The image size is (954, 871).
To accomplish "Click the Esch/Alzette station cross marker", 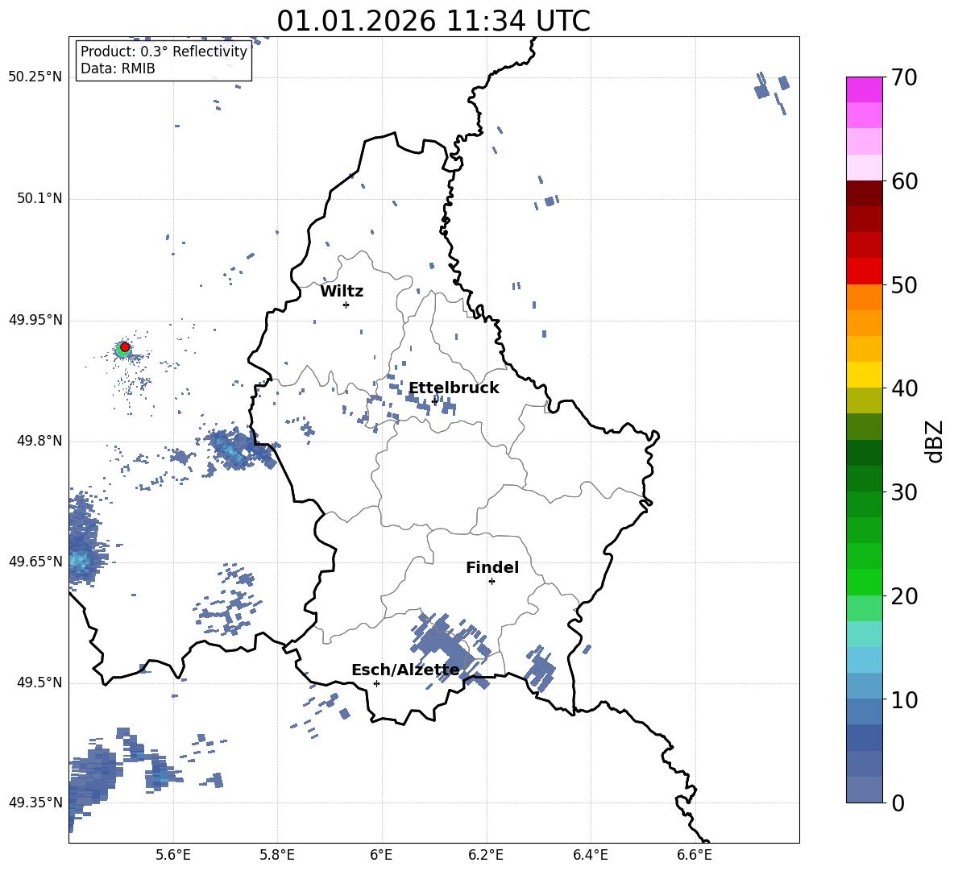I will coord(376,683).
